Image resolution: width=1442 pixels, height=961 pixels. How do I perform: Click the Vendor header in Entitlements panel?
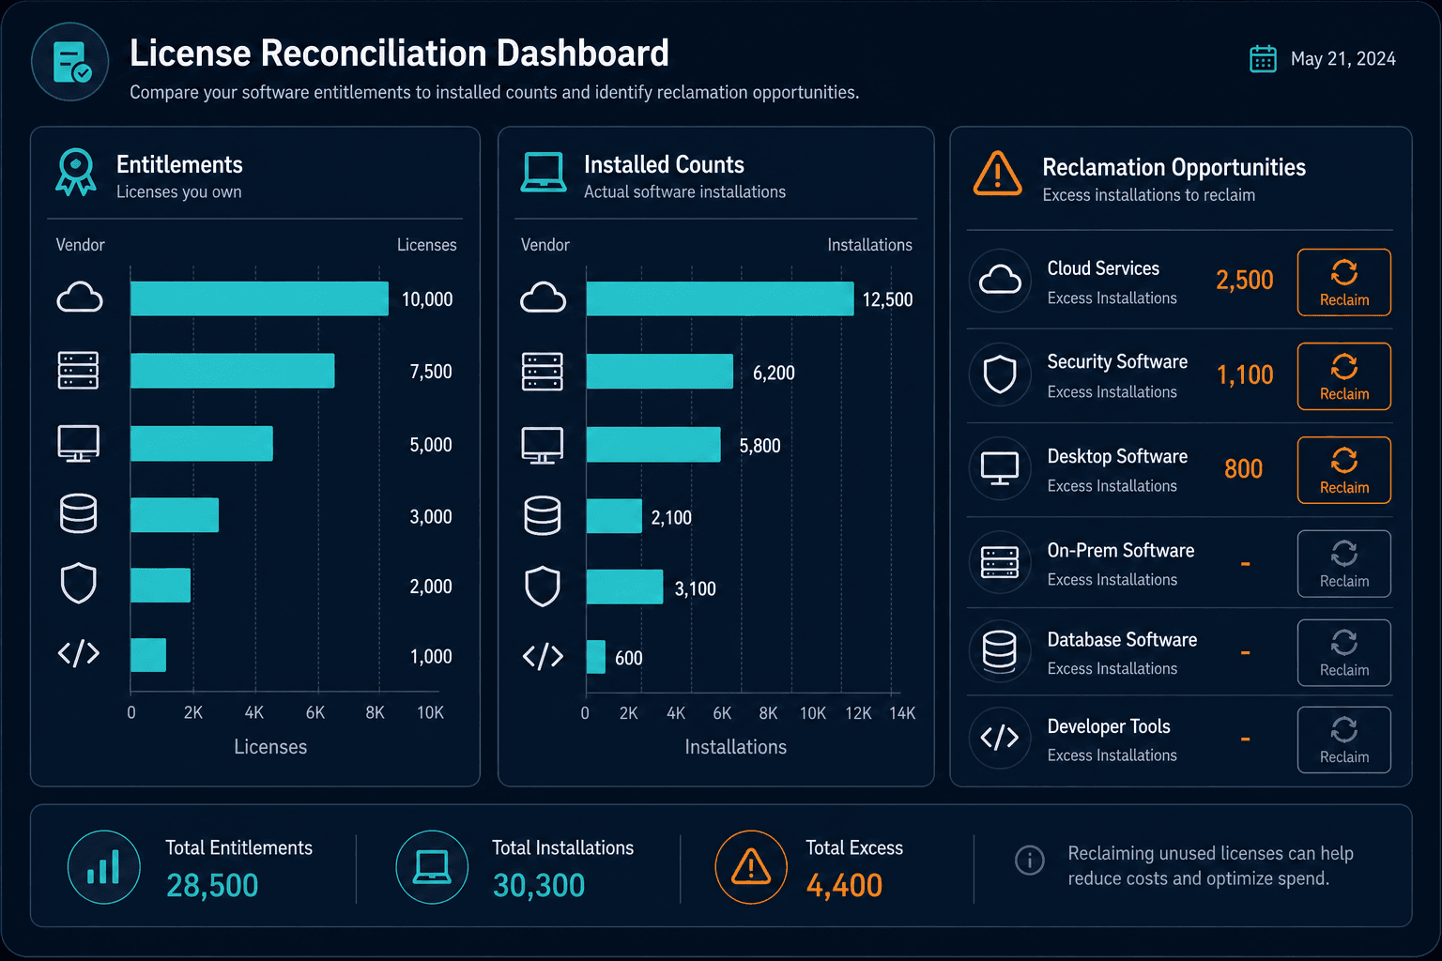(81, 245)
